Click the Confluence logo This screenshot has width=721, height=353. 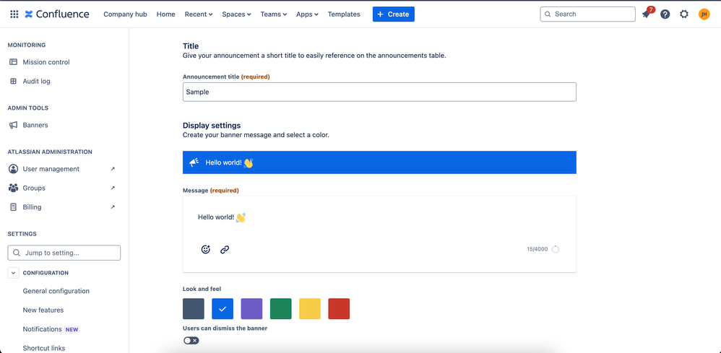(x=57, y=14)
